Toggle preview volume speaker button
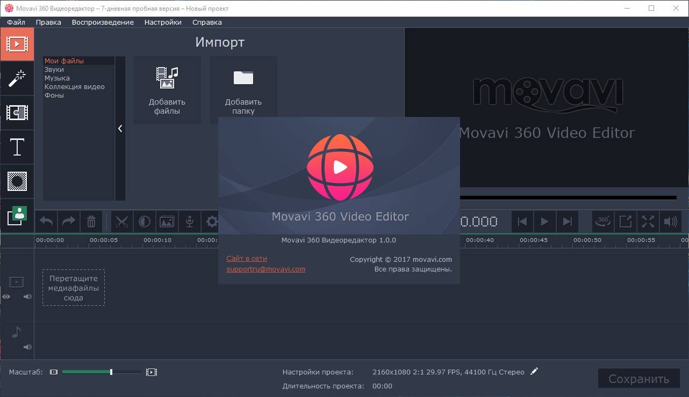689x397 pixels. [x=671, y=222]
